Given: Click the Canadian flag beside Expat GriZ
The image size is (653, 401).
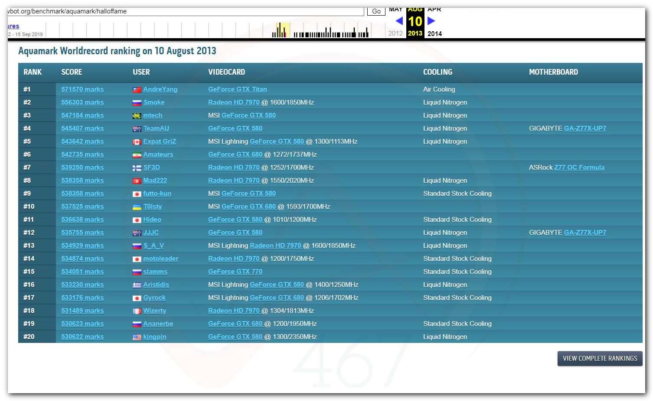Looking at the screenshot, I should [137, 142].
